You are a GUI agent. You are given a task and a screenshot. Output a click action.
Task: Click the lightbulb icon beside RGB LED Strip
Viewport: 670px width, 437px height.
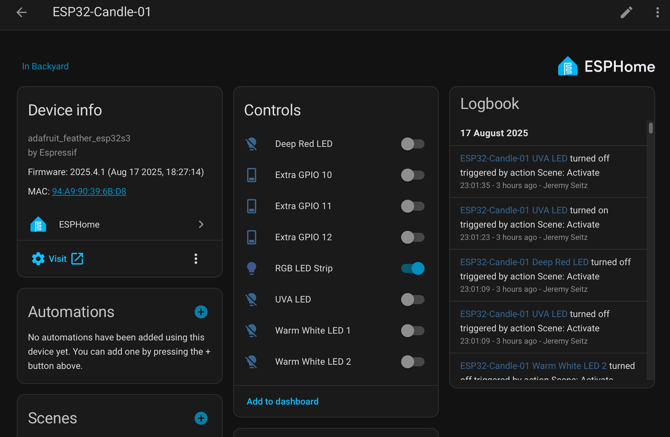click(252, 268)
